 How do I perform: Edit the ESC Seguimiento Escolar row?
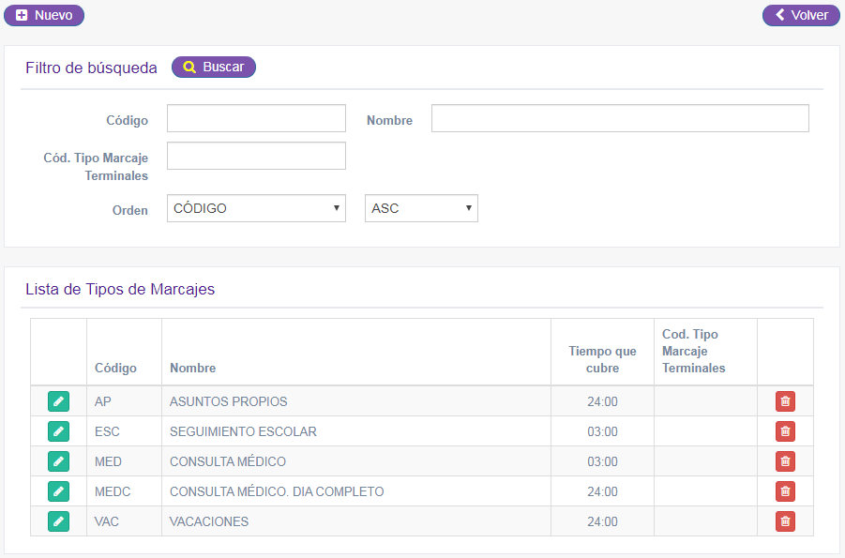click(58, 431)
